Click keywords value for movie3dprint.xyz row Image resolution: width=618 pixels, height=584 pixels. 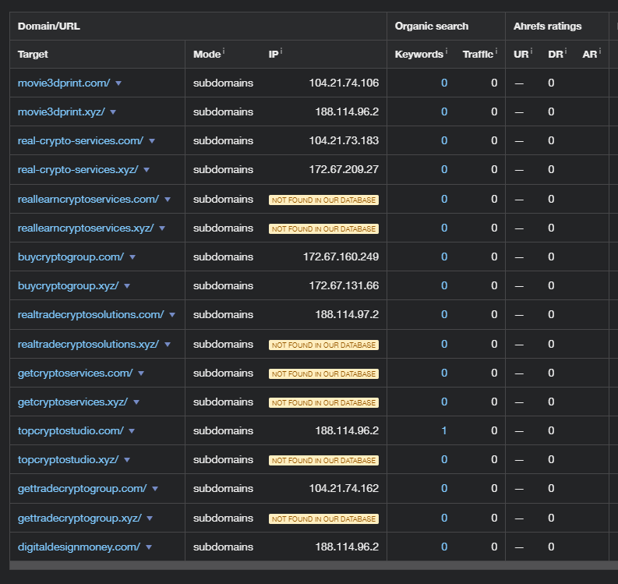point(444,111)
